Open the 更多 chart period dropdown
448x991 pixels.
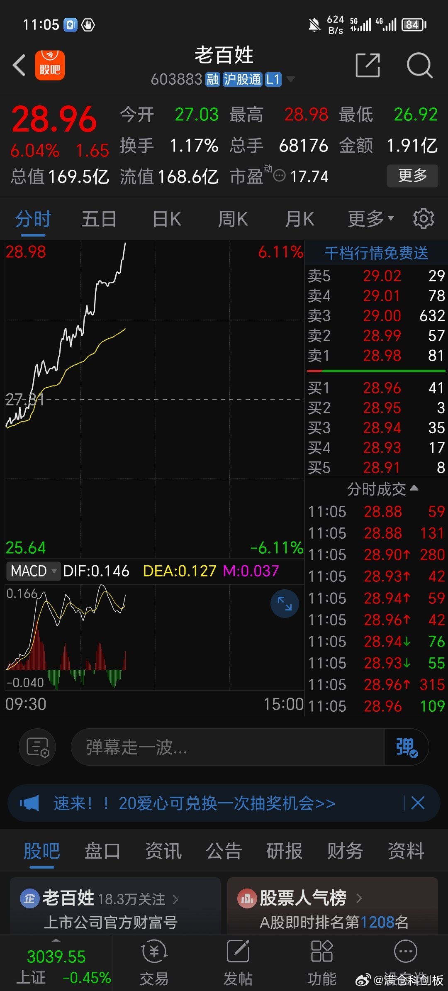pos(371,218)
